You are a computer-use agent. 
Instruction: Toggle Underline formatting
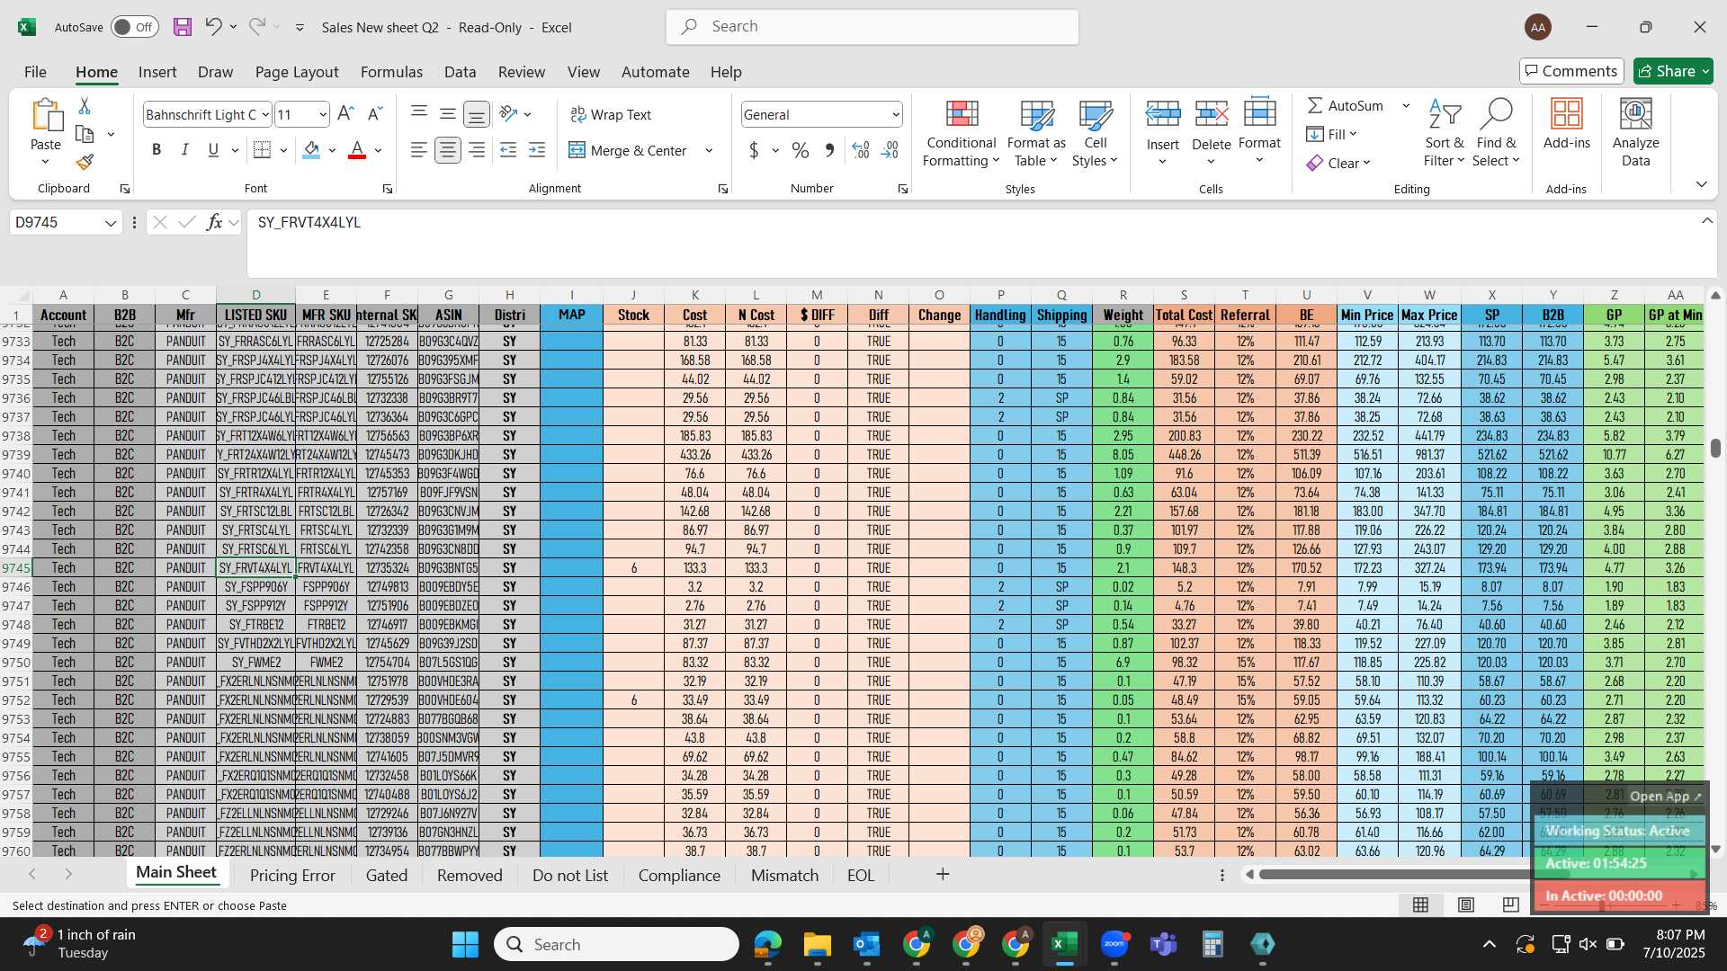pos(213,150)
